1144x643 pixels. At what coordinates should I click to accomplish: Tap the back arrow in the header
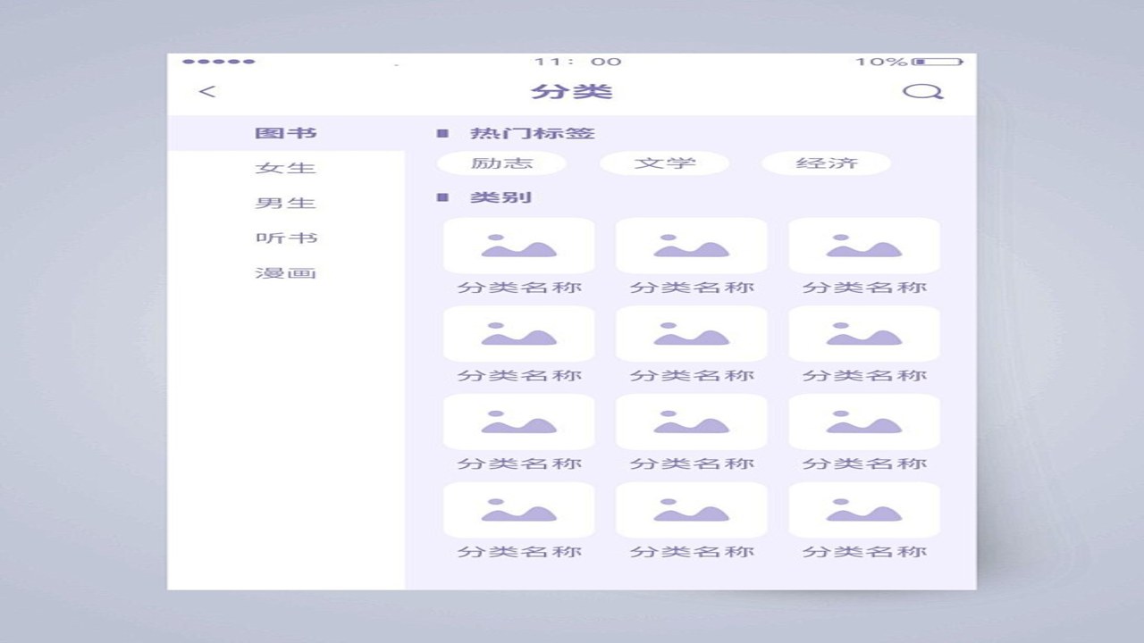click(x=207, y=91)
